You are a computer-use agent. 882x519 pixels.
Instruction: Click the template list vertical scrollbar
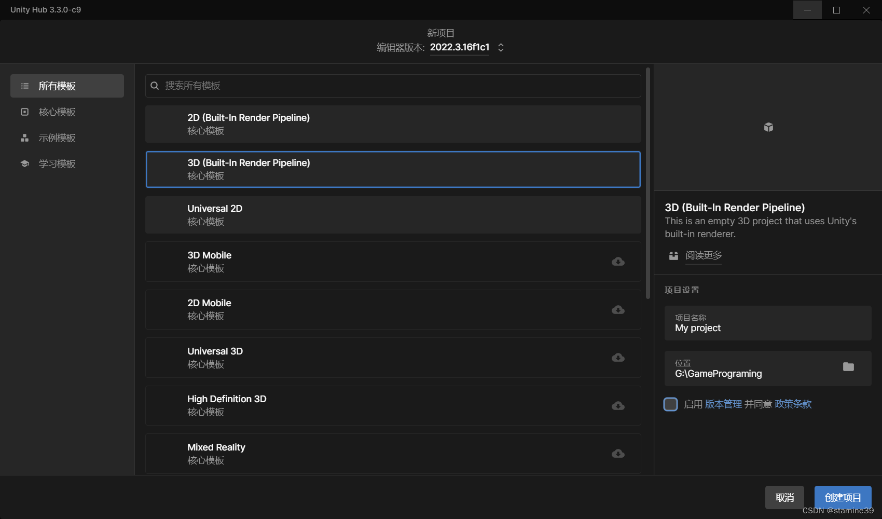pyautogui.click(x=648, y=183)
